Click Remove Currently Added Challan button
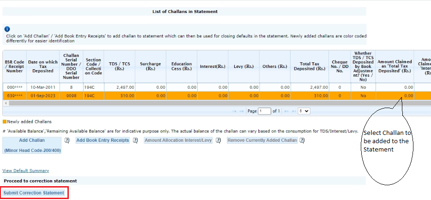Image resolution: width=431 pixels, height=200 pixels. [262, 140]
